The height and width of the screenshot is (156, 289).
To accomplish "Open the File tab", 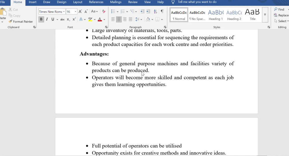I will pyautogui.click(x=3, y=2).
